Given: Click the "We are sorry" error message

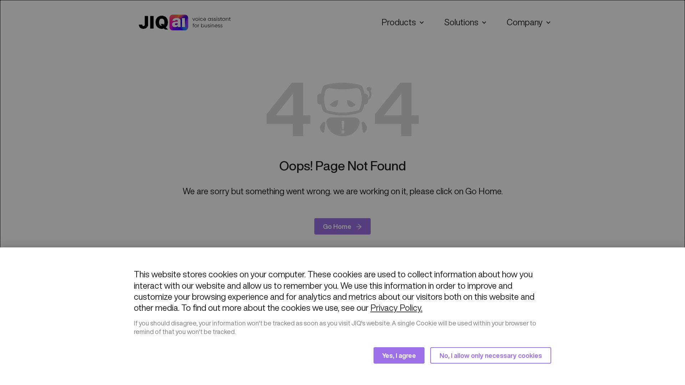Looking at the screenshot, I should click(342, 191).
